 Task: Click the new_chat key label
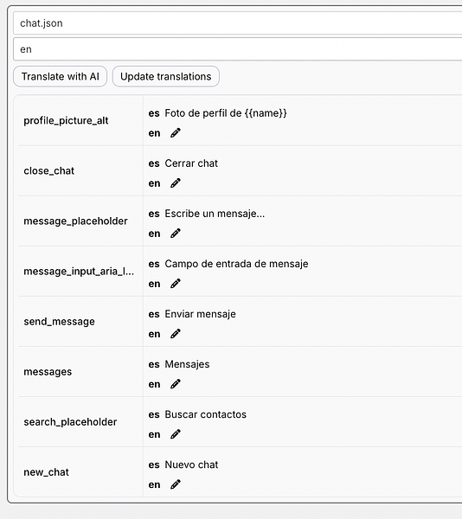(47, 472)
